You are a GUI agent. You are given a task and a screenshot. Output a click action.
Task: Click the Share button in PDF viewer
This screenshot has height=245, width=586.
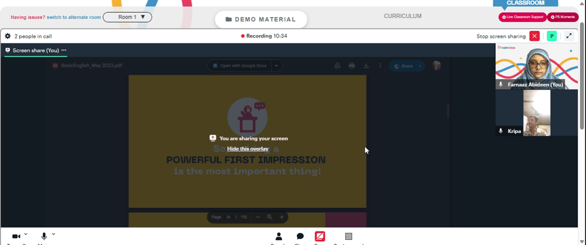coord(403,66)
